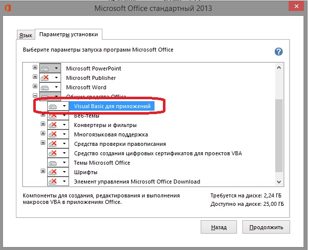
Task: Click the red X icon beside Конвертеры и фильтры
Action: (54, 125)
